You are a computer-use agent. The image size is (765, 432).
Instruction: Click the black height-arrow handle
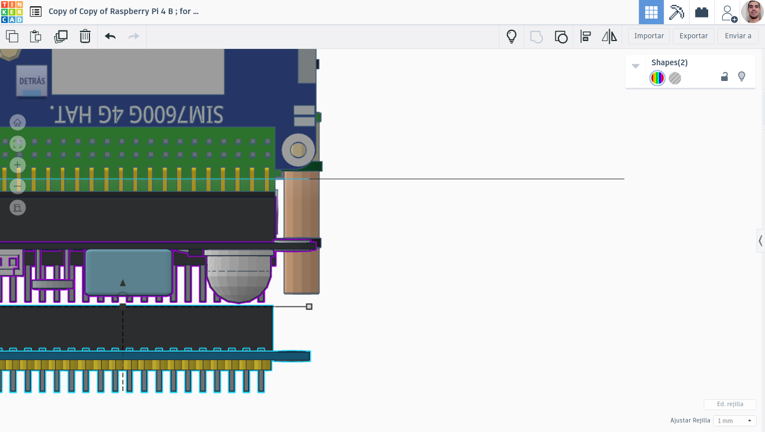pyautogui.click(x=123, y=282)
